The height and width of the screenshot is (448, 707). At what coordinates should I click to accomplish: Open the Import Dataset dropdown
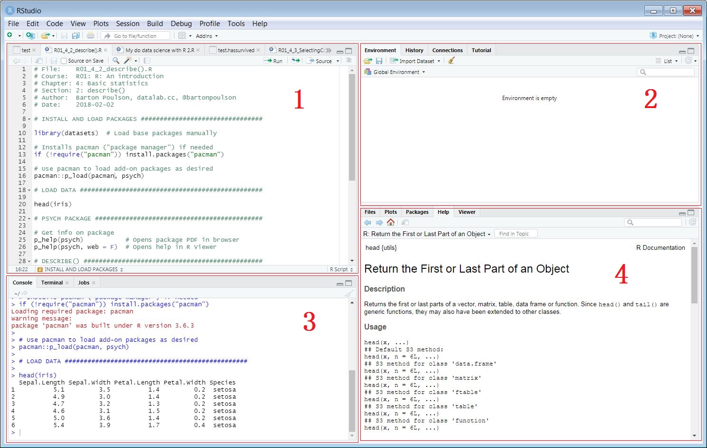(415, 61)
